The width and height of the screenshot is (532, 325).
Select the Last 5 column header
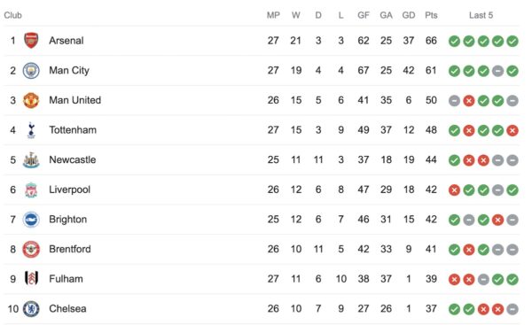tap(481, 15)
